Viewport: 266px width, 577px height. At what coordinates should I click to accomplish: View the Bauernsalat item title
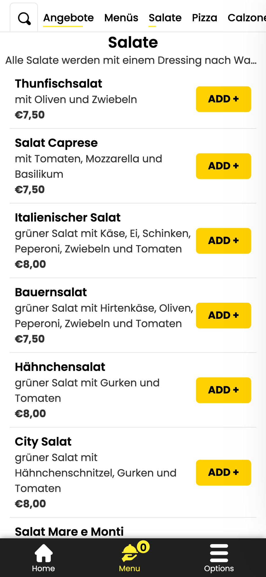pyautogui.click(x=51, y=292)
